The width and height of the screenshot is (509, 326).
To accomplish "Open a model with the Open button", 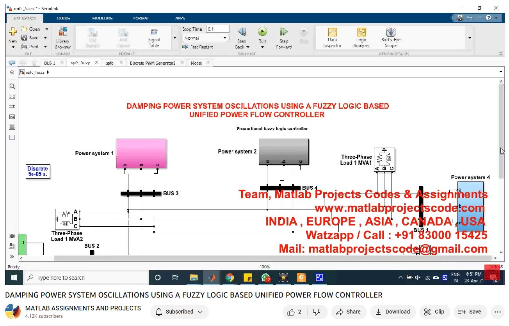I will coord(30,29).
